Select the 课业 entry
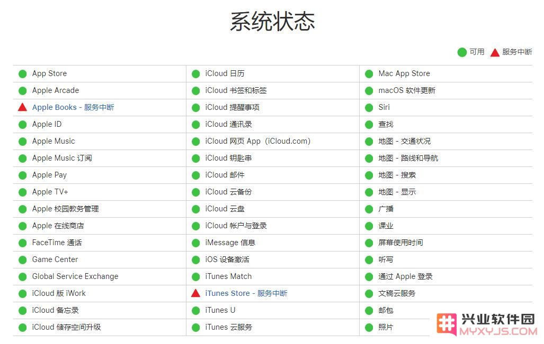Screen dimensions: 544x344 [x=386, y=226]
